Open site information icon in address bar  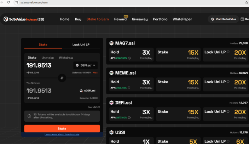[17, 2]
